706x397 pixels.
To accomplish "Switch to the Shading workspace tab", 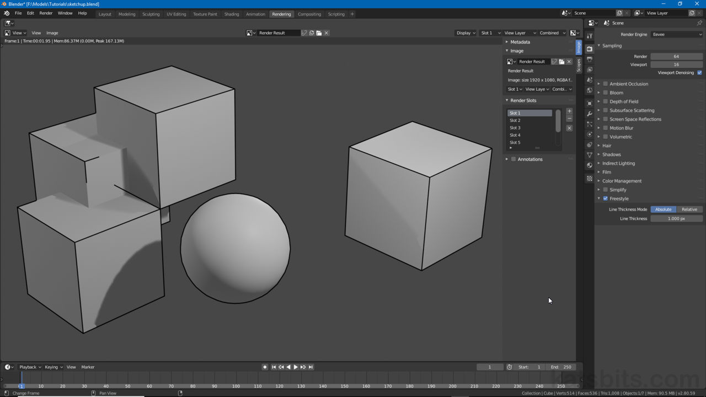I will point(232,14).
